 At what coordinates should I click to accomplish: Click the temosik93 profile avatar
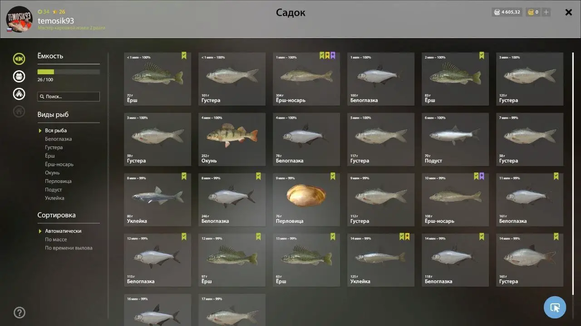tap(19, 19)
